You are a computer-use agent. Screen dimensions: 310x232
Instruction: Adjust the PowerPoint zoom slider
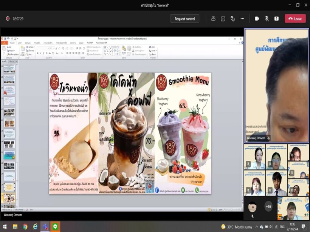pyautogui.click(x=232, y=209)
